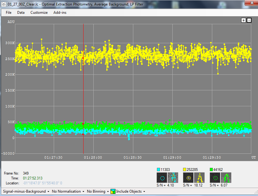Viewport: 258px width, 196px height.
Task: Open the File menu
Action: coord(9,13)
